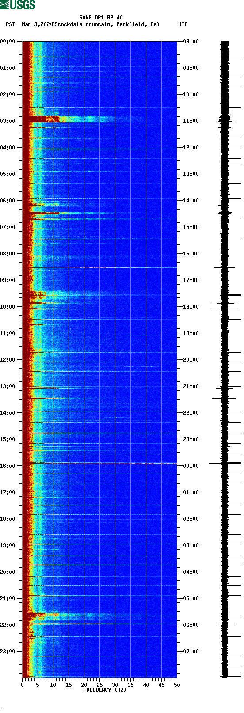The width and height of the screenshot is (244, 713).
Task: Click the waveform burst near 11:00 UTC
Action: point(225,119)
